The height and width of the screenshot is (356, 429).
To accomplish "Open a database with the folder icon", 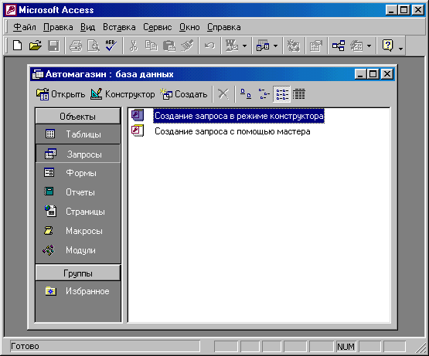I will 36,46.
